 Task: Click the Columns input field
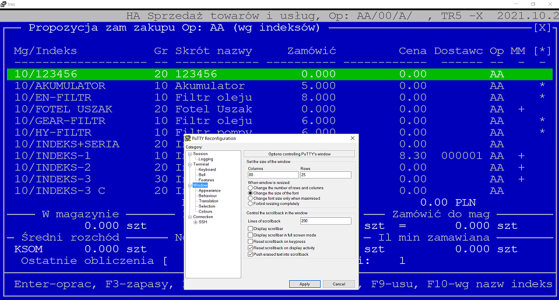coord(273,175)
